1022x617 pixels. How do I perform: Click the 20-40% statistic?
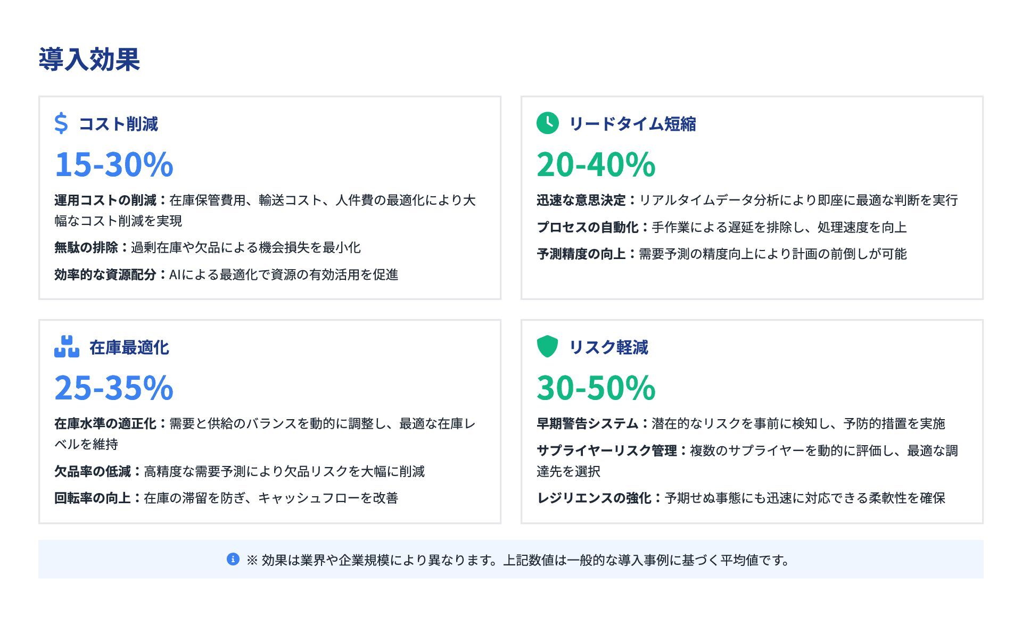point(596,164)
